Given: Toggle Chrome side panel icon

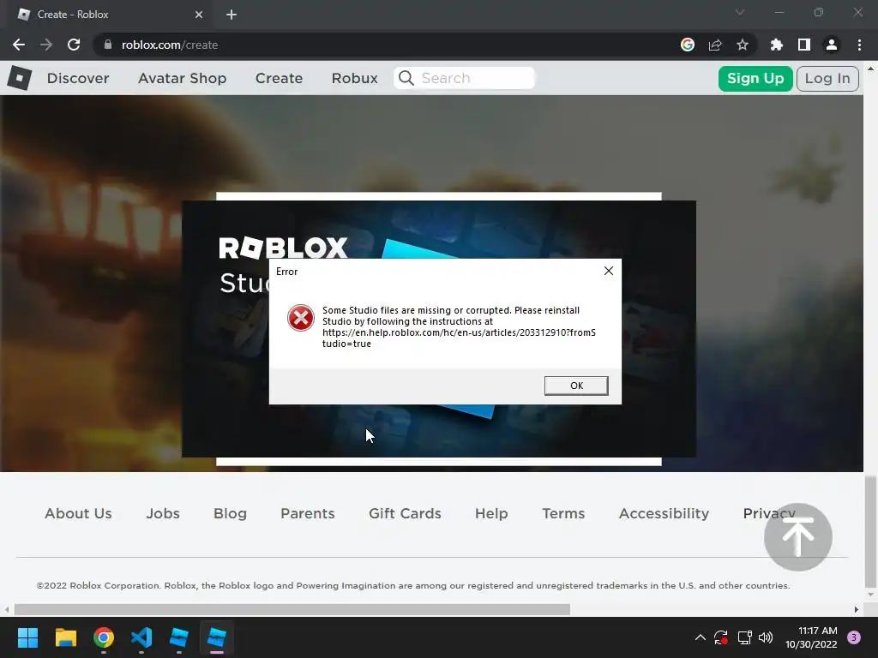Looking at the screenshot, I should (x=803, y=45).
